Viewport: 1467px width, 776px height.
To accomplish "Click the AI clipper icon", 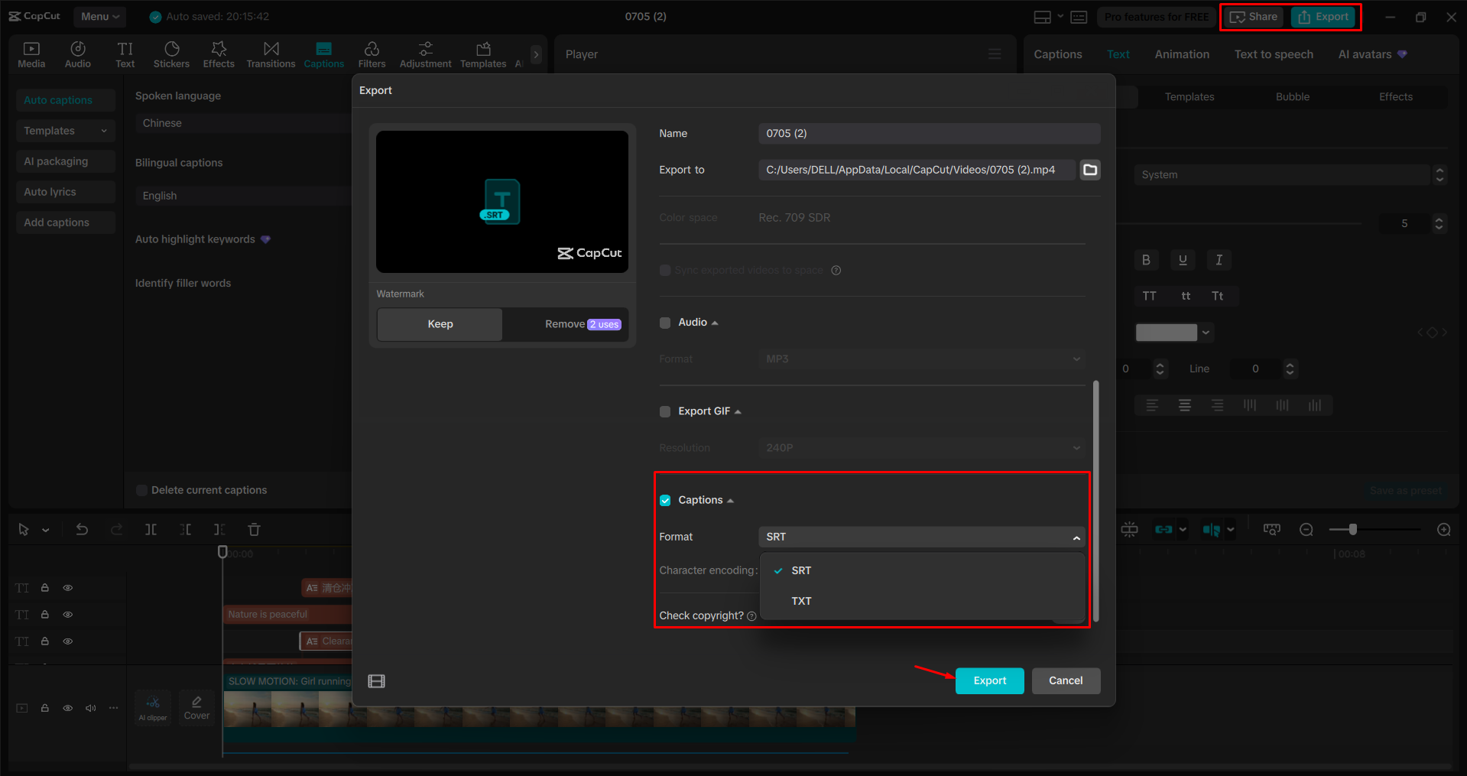I will (x=152, y=707).
